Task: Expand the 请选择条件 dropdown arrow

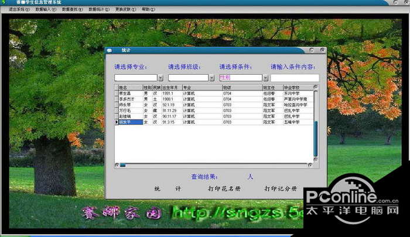Action: pyautogui.click(x=266, y=78)
